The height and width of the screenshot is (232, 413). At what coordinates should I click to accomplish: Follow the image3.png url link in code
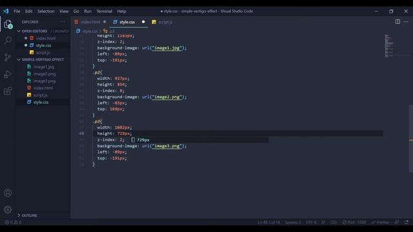point(167,146)
